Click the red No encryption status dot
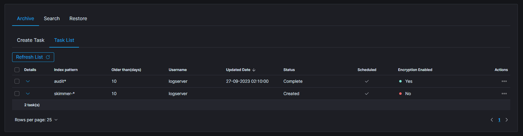This screenshot has width=523, height=136. click(x=400, y=94)
